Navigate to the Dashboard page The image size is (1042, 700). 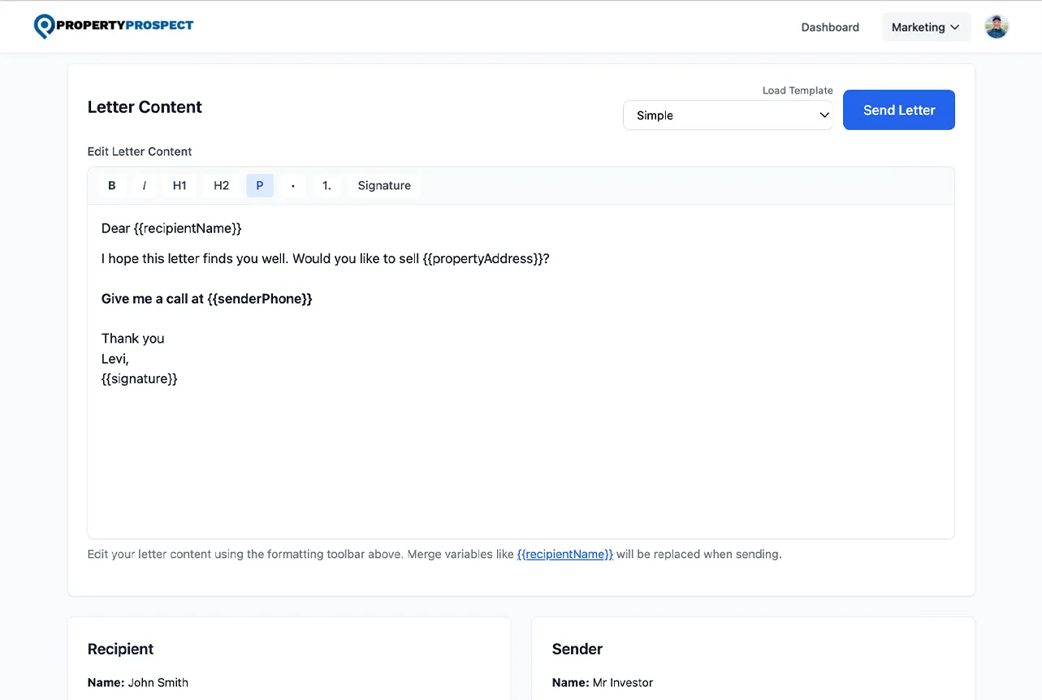(829, 27)
